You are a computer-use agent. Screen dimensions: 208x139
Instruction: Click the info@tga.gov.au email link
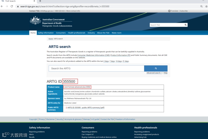(47, 11)
